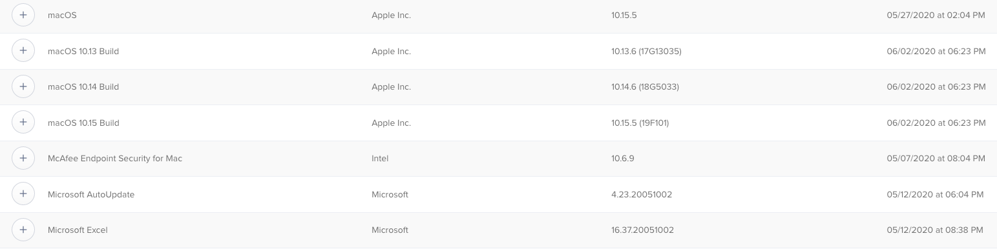Open the macOS 10.13 Build title
Viewport: 997px width, 249px height.
coord(83,51)
